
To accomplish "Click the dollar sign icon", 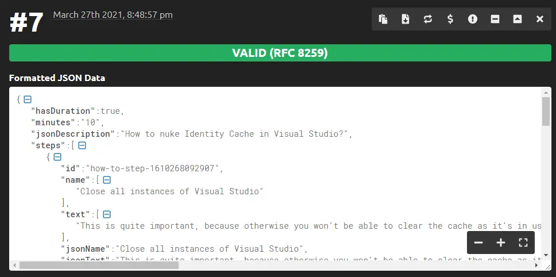I will tap(450, 19).
